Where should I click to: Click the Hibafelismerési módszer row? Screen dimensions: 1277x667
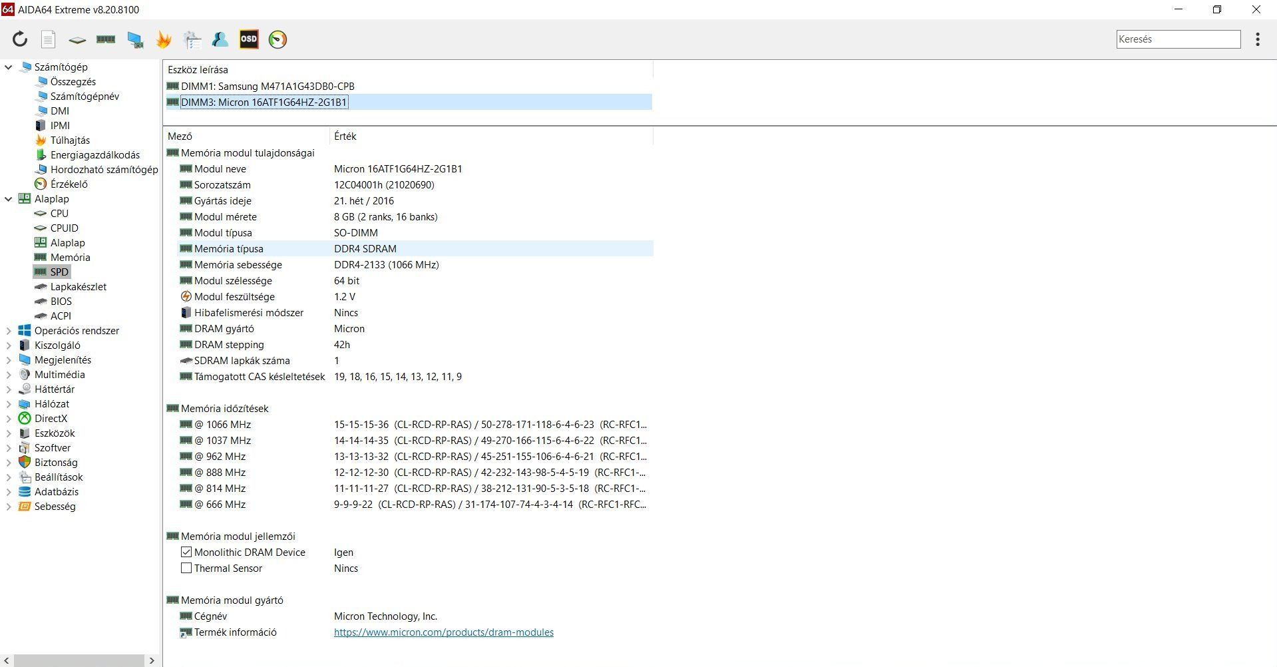(415, 313)
